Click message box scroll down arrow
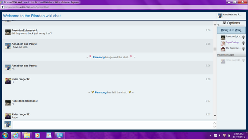Image resolution: width=248 pixels, height=139 pixels. pyautogui.click(x=215, y=127)
